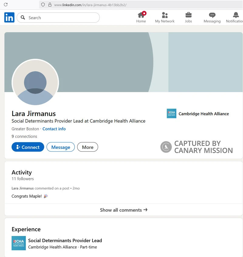This screenshot has height=257, width=243.
Task: Open the default profile avatar picture
Action: pos(35,83)
